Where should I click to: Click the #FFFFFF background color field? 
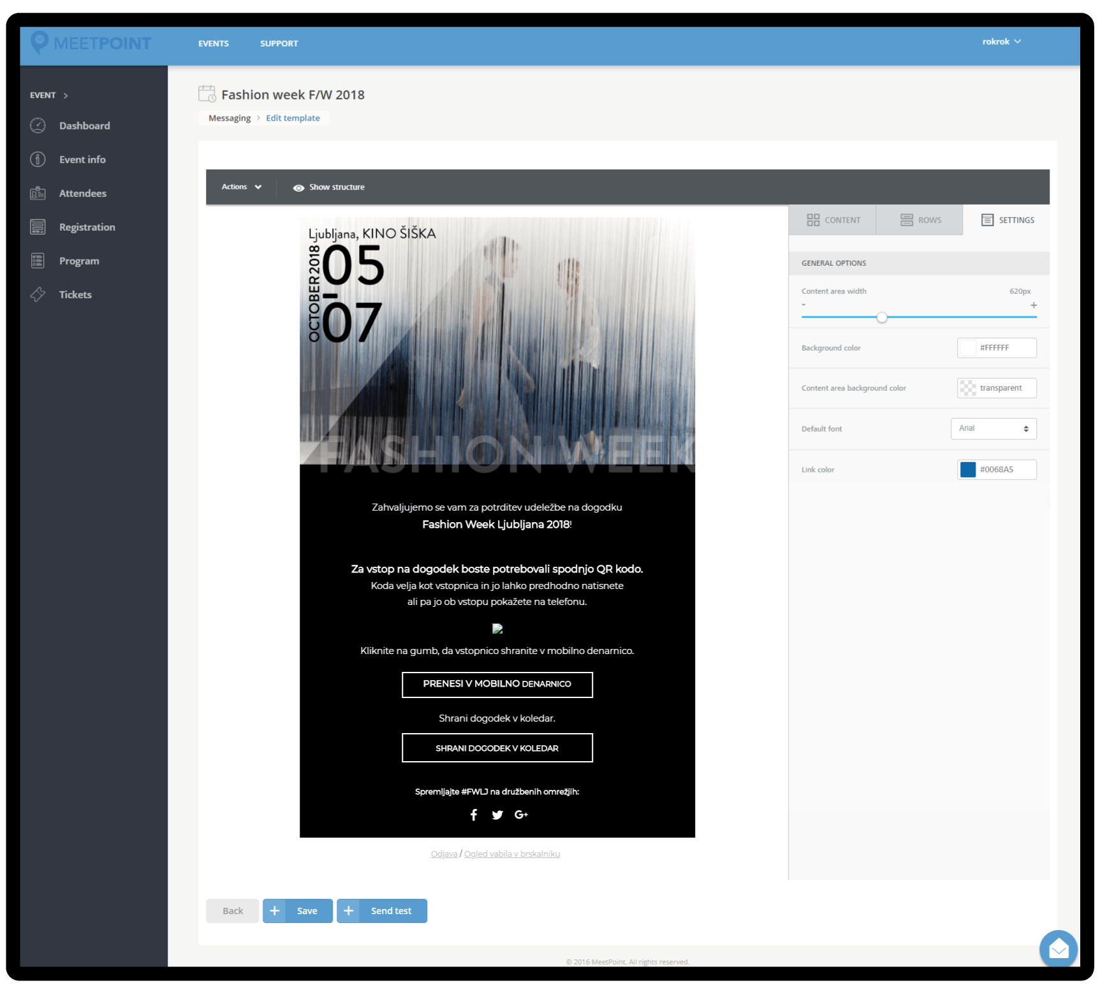coord(997,348)
